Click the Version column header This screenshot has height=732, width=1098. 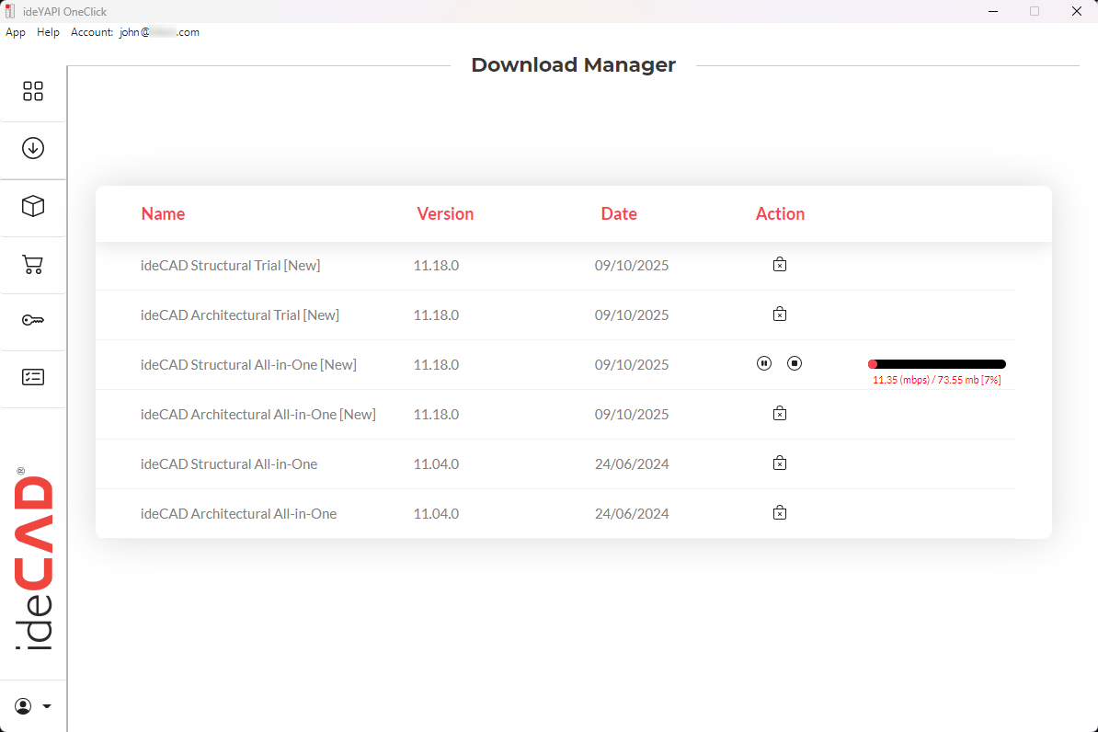pyautogui.click(x=445, y=213)
